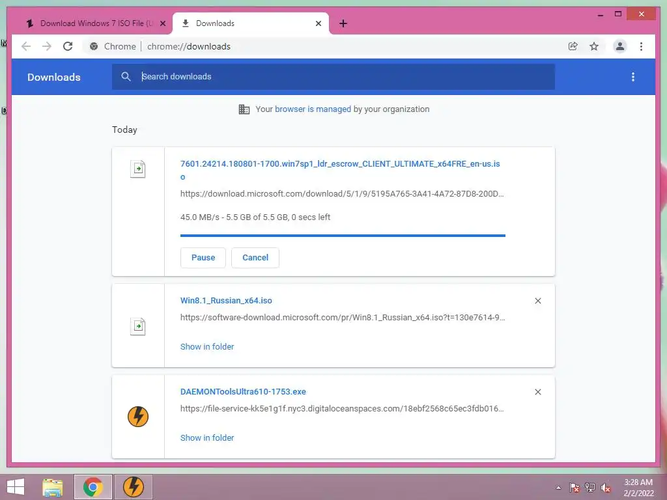The height and width of the screenshot is (500, 667).
Task: Click the DAEMON Tools lightning file icon
Action: point(138,416)
